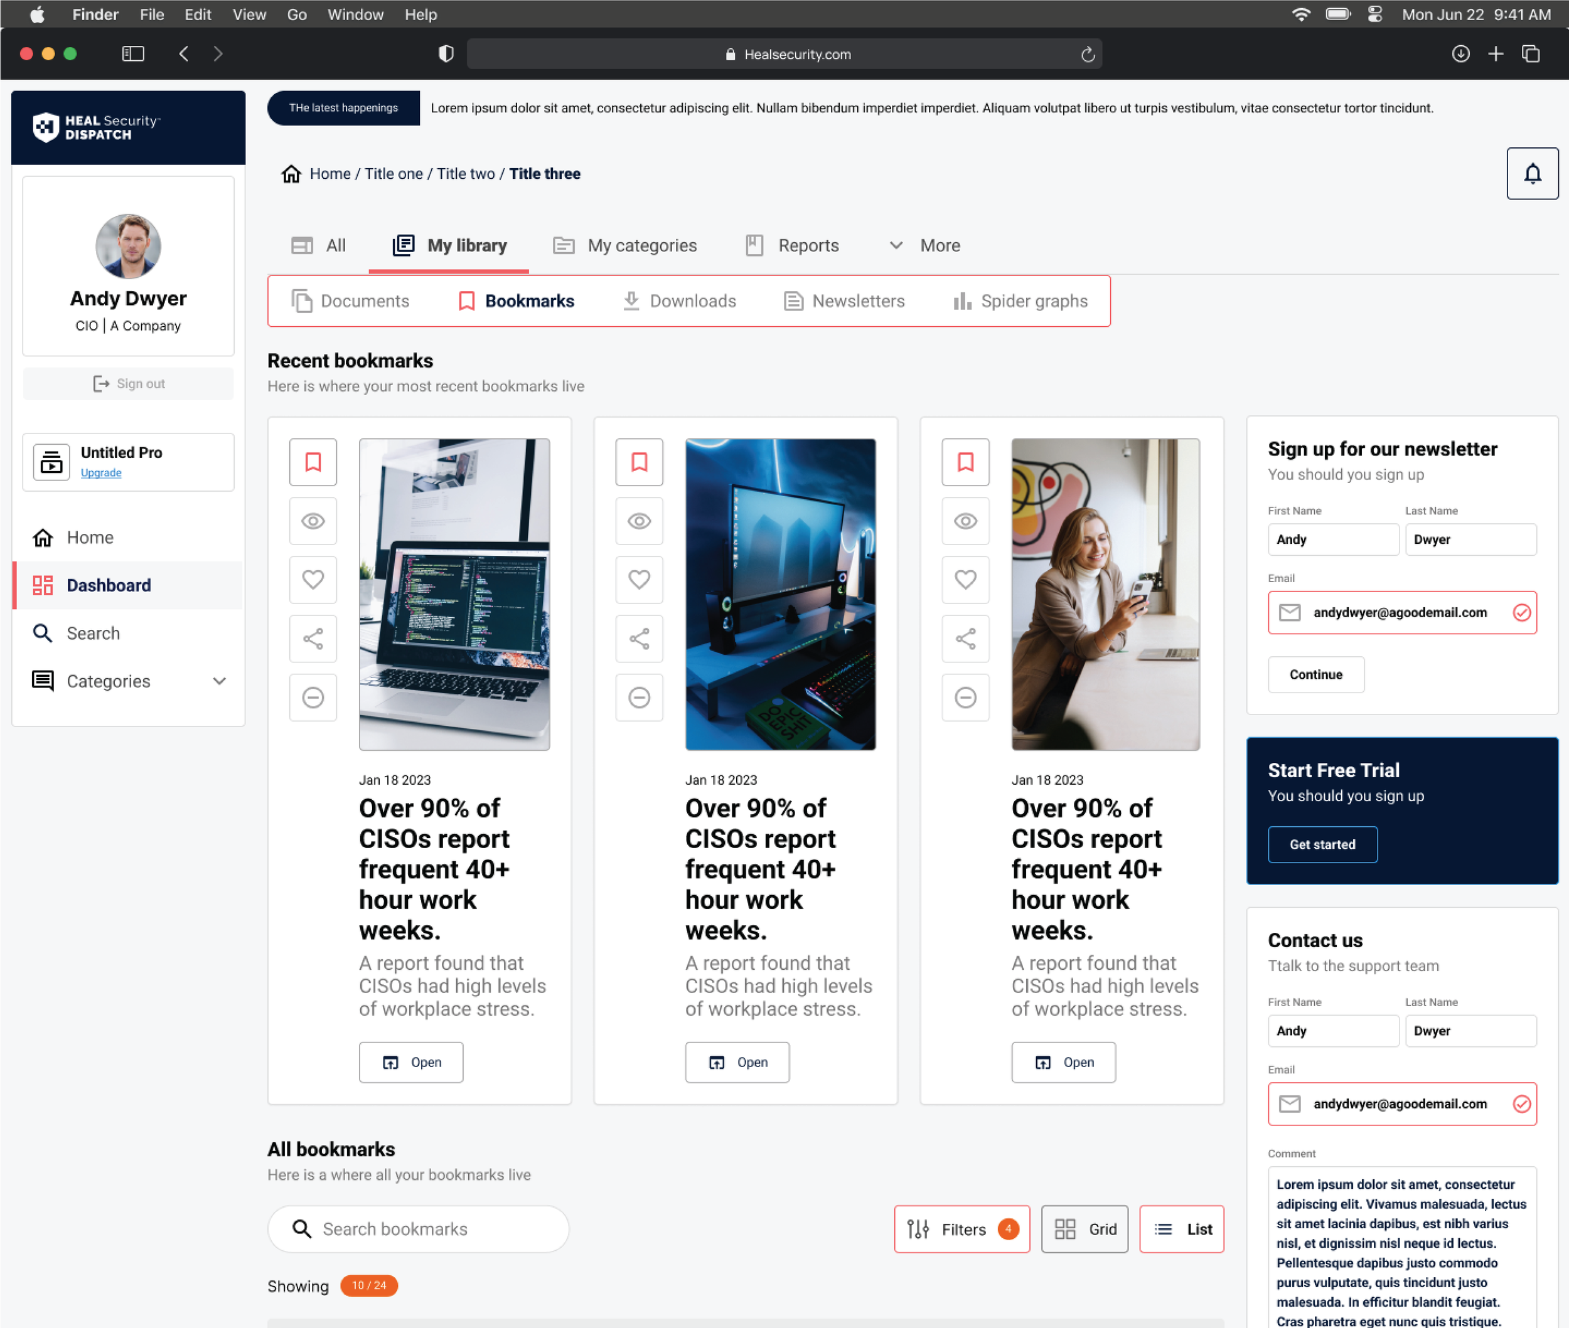Image resolution: width=1569 pixels, height=1328 pixels.
Task: Switch bookmarks to Grid view
Action: [x=1084, y=1229]
